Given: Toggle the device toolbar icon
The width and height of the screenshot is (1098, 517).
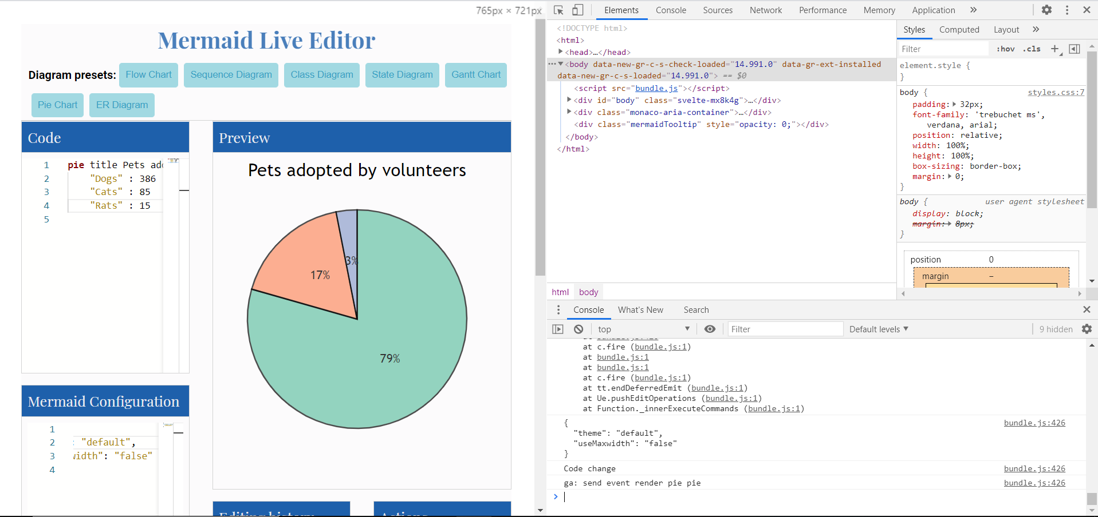Looking at the screenshot, I should [x=577, y=10].
